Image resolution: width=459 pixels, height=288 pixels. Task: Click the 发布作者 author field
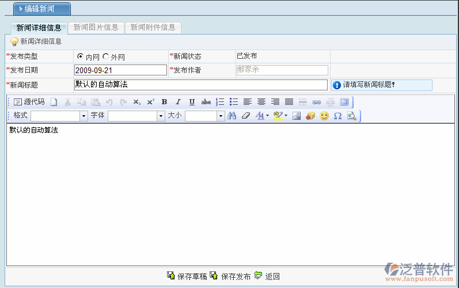click(282, 70)
